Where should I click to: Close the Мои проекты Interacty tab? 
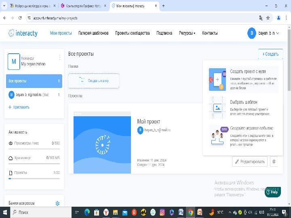(156, 6)
